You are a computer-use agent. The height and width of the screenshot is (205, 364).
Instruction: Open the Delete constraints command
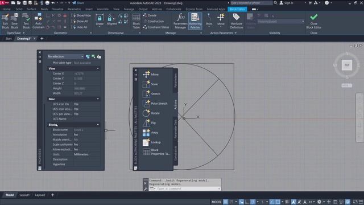(x=150, y=15)
